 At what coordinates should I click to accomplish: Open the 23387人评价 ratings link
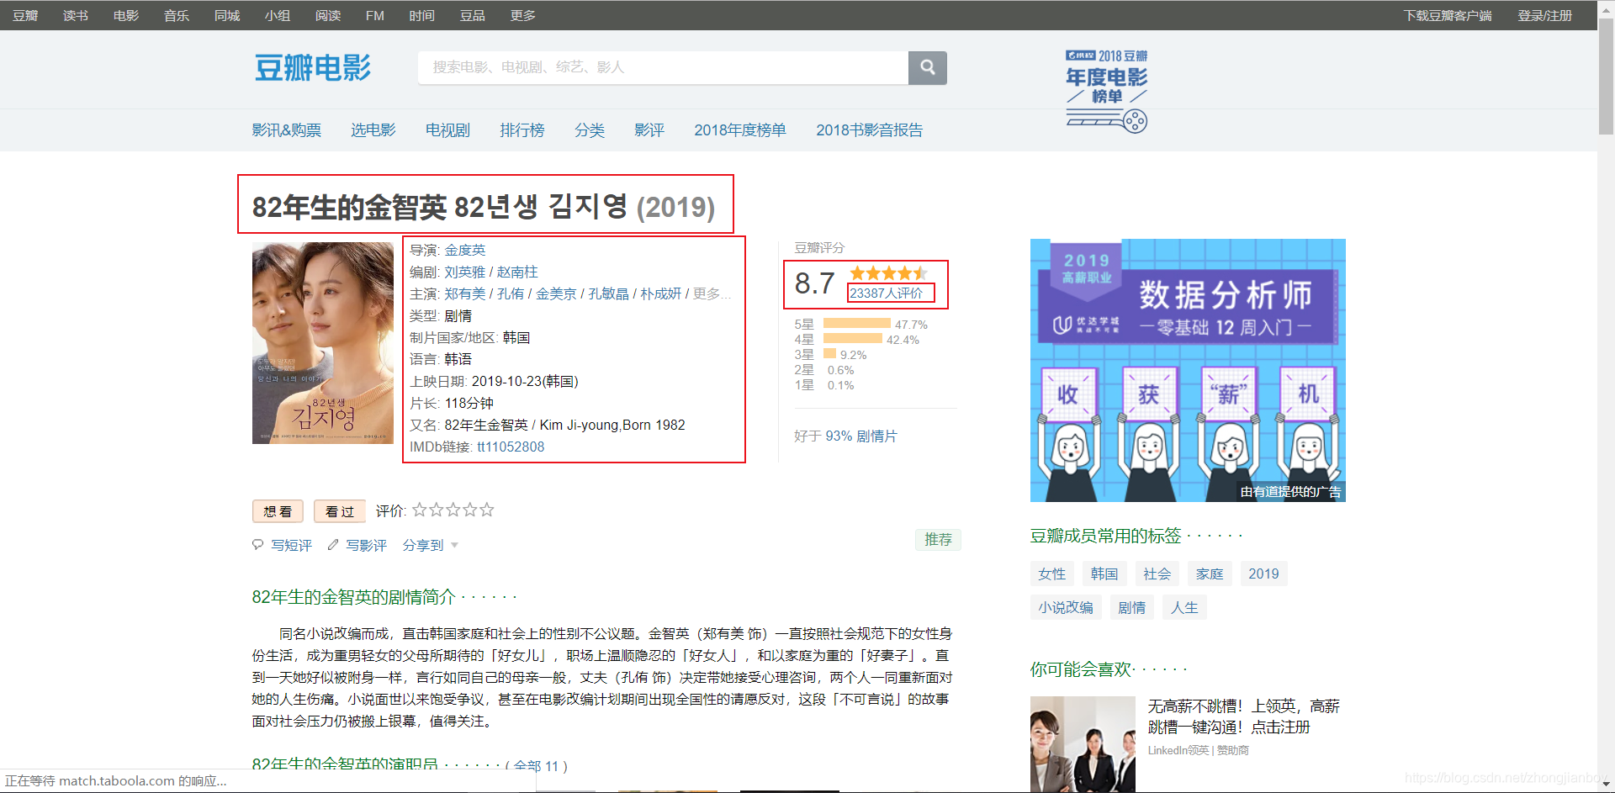pos(887,293)
